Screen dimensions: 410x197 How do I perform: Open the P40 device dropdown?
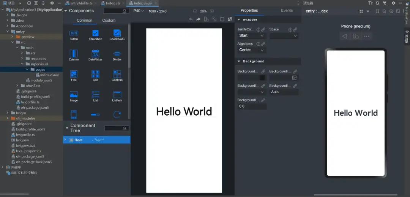[139, 11]
